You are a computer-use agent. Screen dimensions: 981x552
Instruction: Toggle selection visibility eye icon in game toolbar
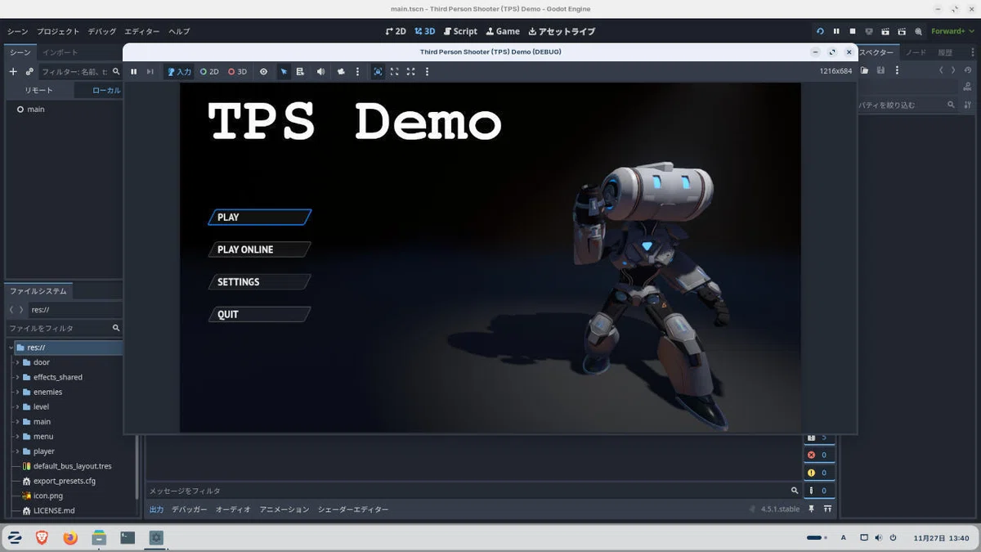point(263,72)
